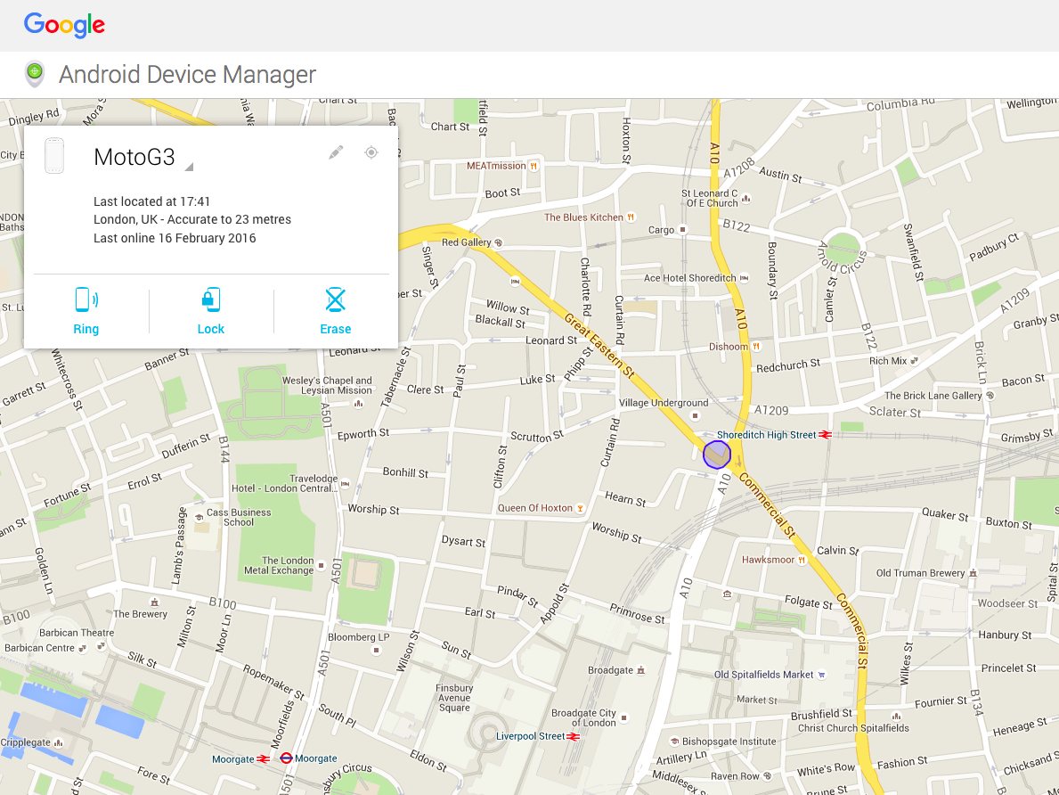Select the Ace Hotel Shoreditch lodging marker
The width and height of the screenshot is (1059, 795).
point(745,278)
